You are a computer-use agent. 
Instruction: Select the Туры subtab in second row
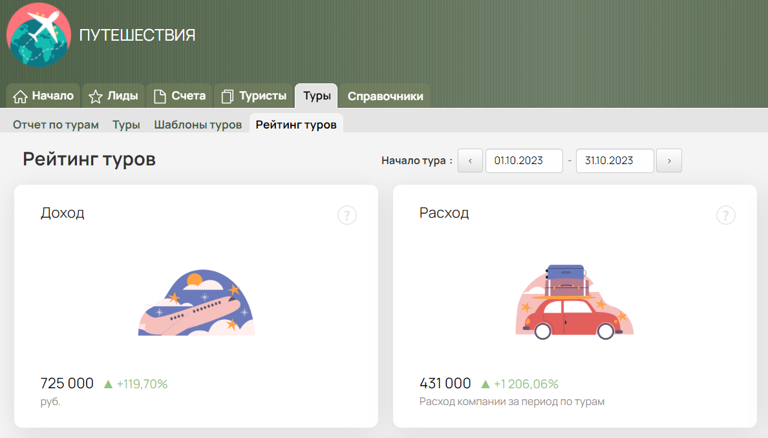tap(126, 125)
